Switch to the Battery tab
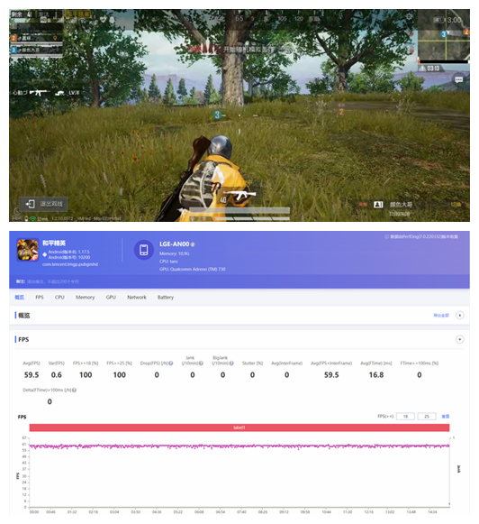Screen dimensions: 479x524 pos(166,297)
